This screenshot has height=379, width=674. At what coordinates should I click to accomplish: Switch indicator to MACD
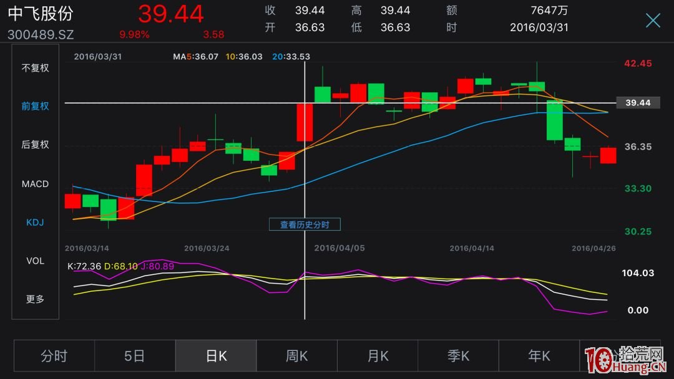pos(35,184)
